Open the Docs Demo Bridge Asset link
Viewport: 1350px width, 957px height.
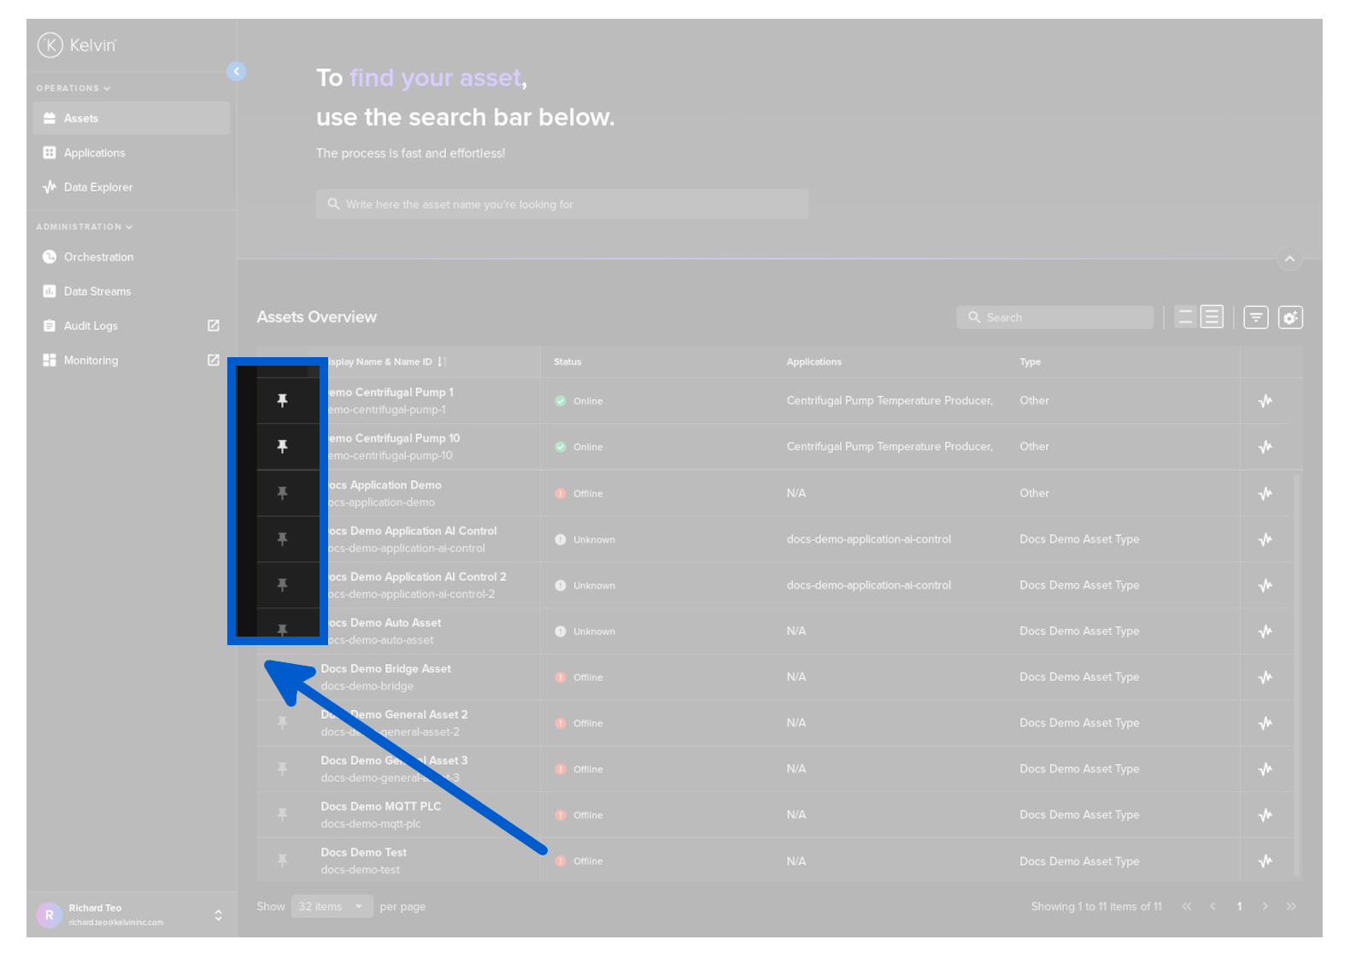386,669
